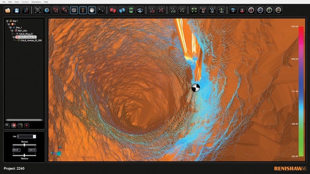This screenshot has width=310, height=174.
Task: Open the View menu
Action: point(17,2)
